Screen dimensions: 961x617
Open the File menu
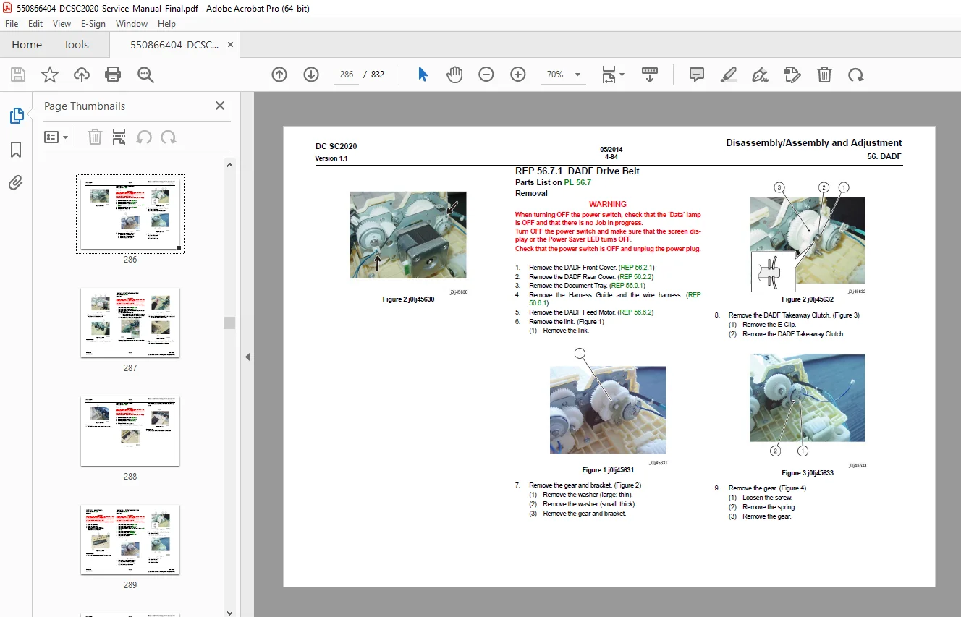[12, 24]
